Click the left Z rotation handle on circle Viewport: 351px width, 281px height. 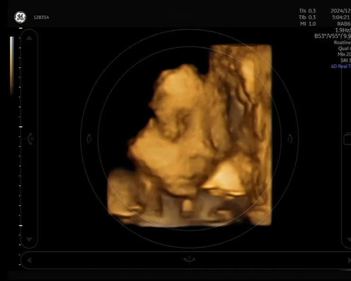89,139
